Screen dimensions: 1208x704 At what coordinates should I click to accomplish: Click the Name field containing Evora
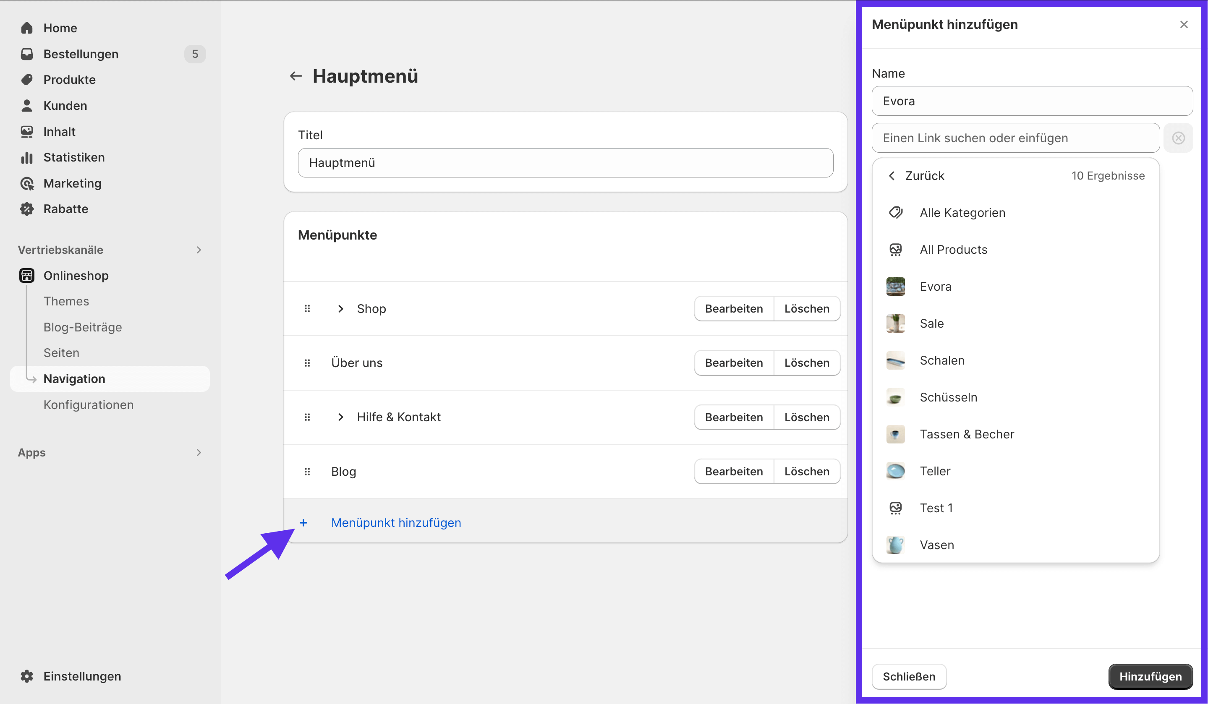pyautogui.click(x=1032, y=101)
